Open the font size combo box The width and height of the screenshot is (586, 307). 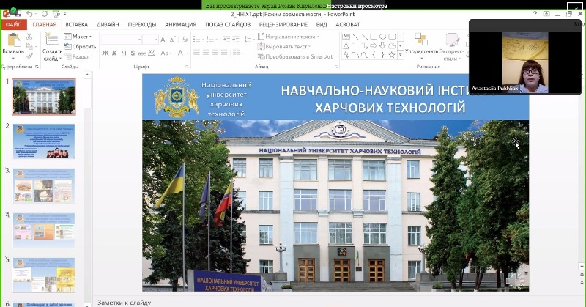click(151, 40)
